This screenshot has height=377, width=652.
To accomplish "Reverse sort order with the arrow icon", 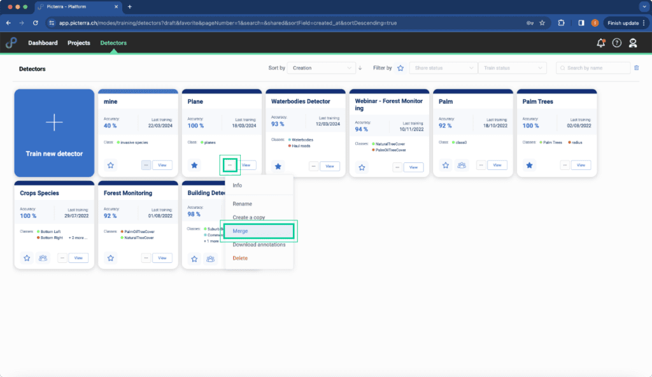I will (x=360, y=68).
